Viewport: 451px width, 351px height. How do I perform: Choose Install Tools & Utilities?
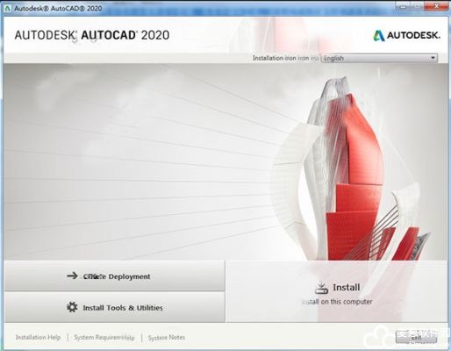coord(114,307)
